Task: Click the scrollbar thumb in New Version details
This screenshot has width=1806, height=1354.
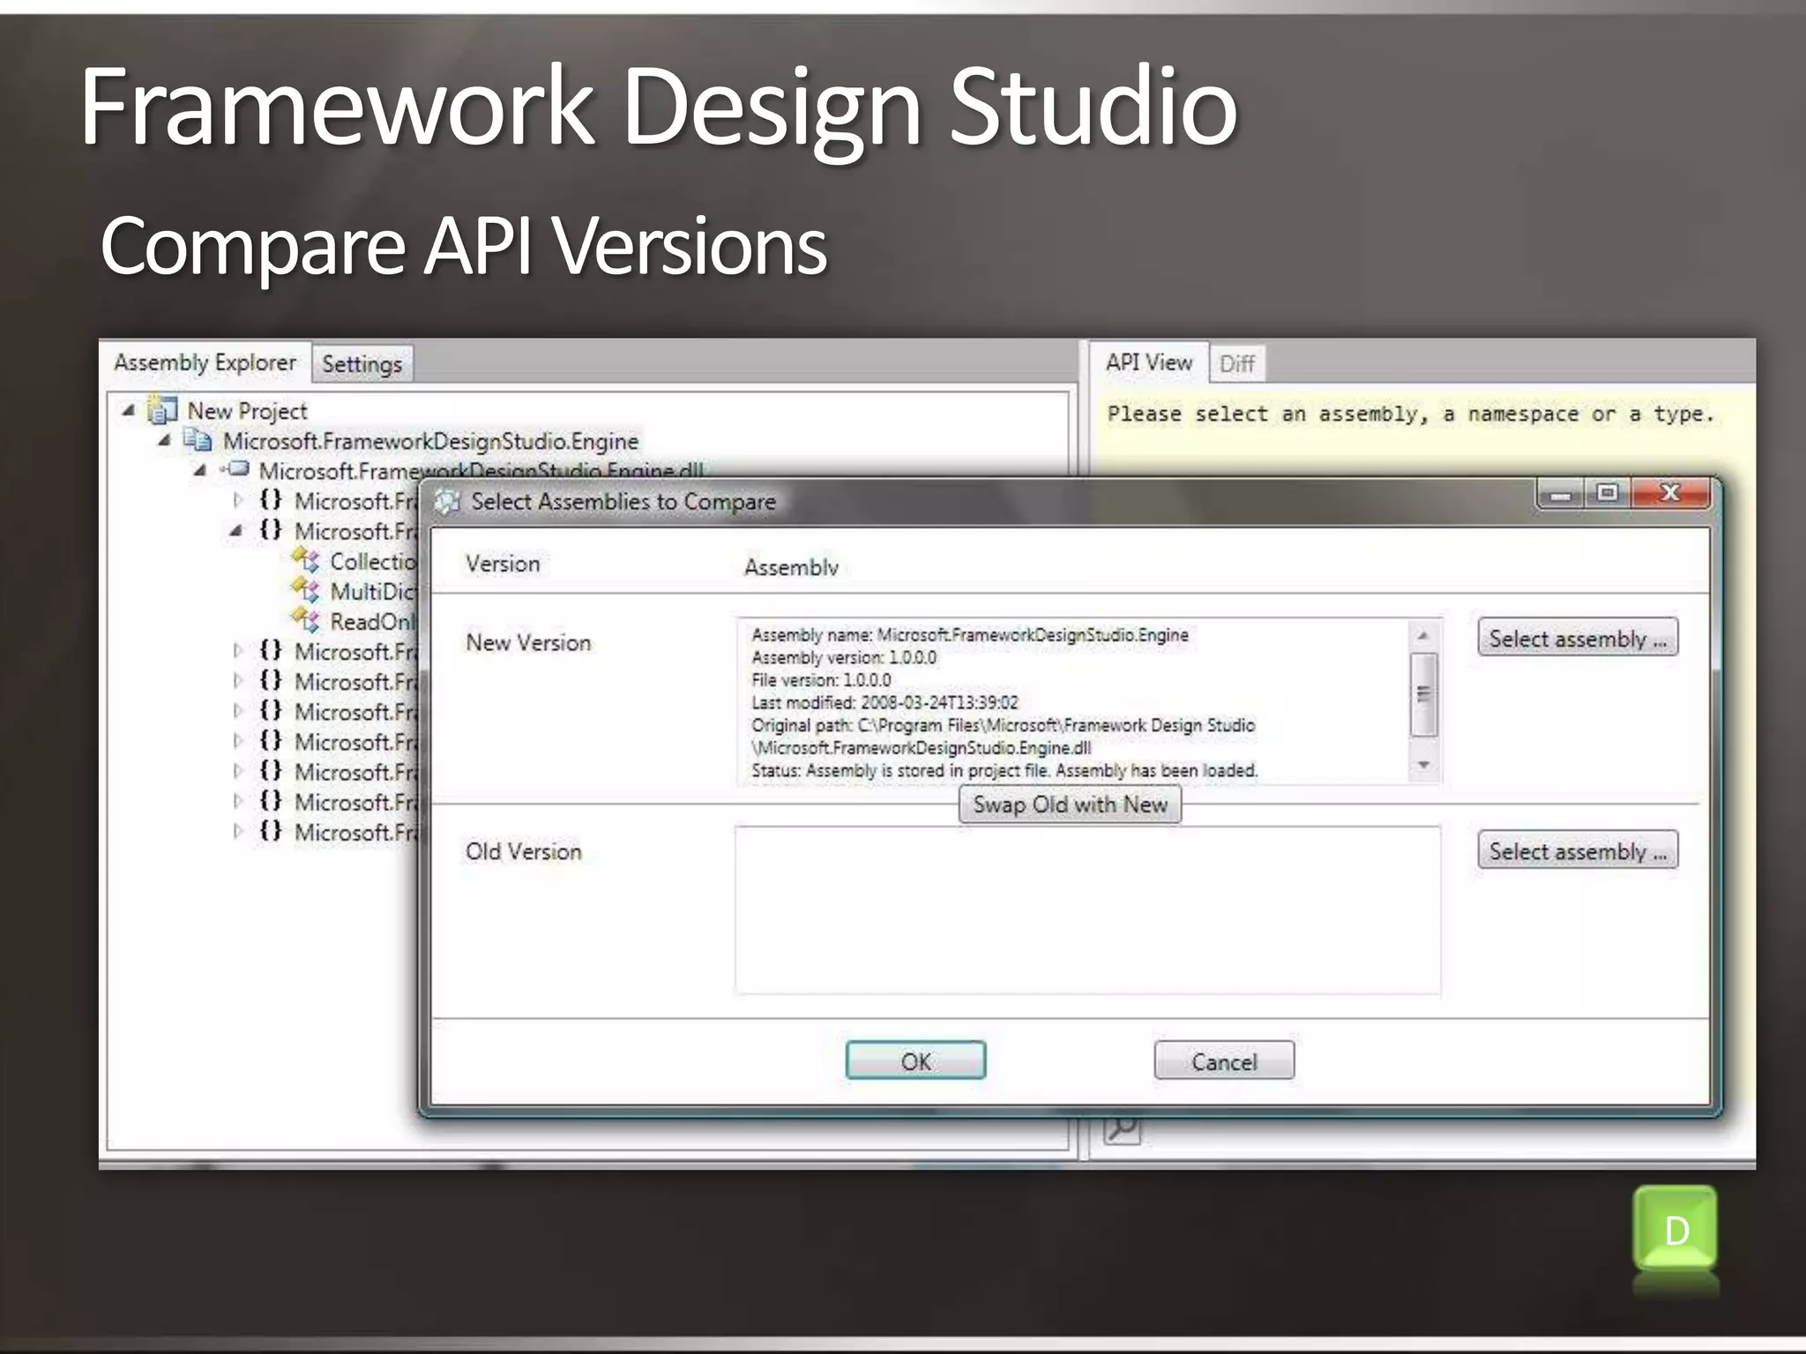Action: [1423, 694]
